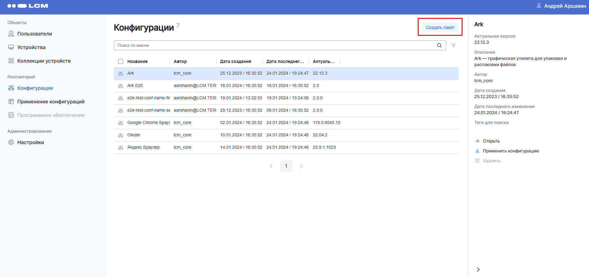This screenshot has height=277, width=589.
Task: Collapse the Ark details side panel
Action: pos(478,269)
